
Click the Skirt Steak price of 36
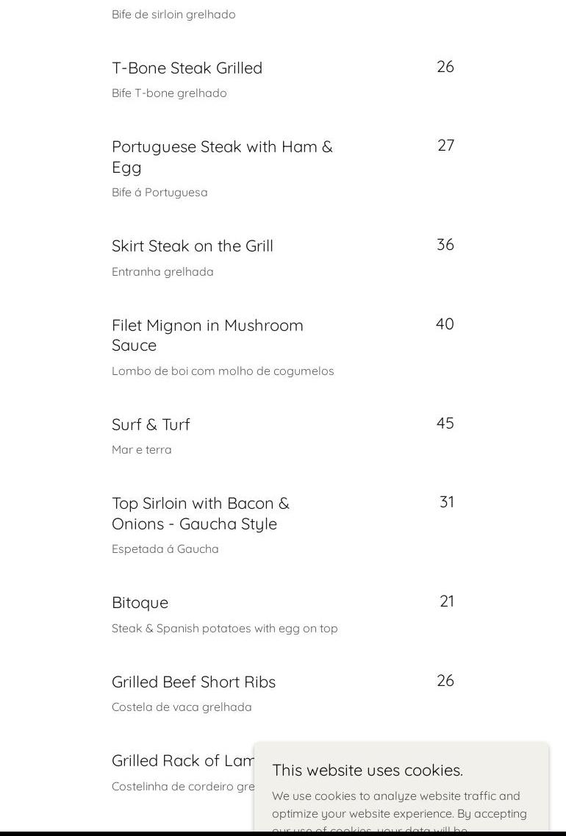pyautogui.click(x=445, y=245)
